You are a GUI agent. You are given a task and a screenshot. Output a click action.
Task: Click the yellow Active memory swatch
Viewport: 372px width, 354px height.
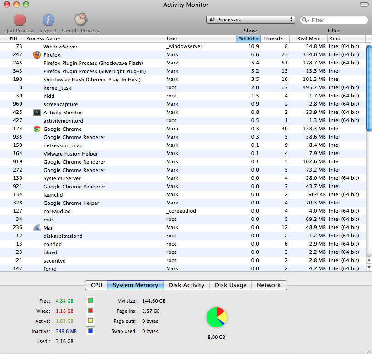(x=90, y=321)
